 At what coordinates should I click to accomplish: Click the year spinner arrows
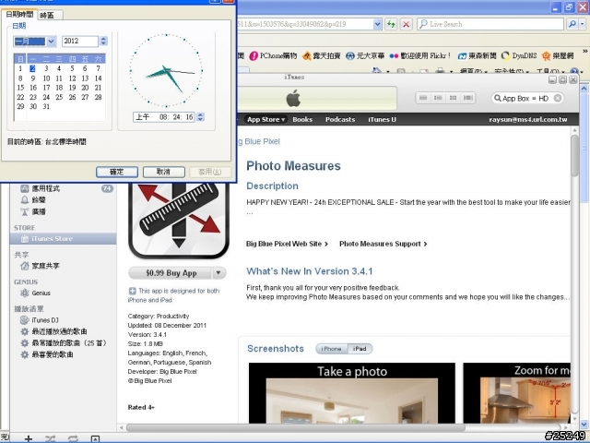click(103, 41)
